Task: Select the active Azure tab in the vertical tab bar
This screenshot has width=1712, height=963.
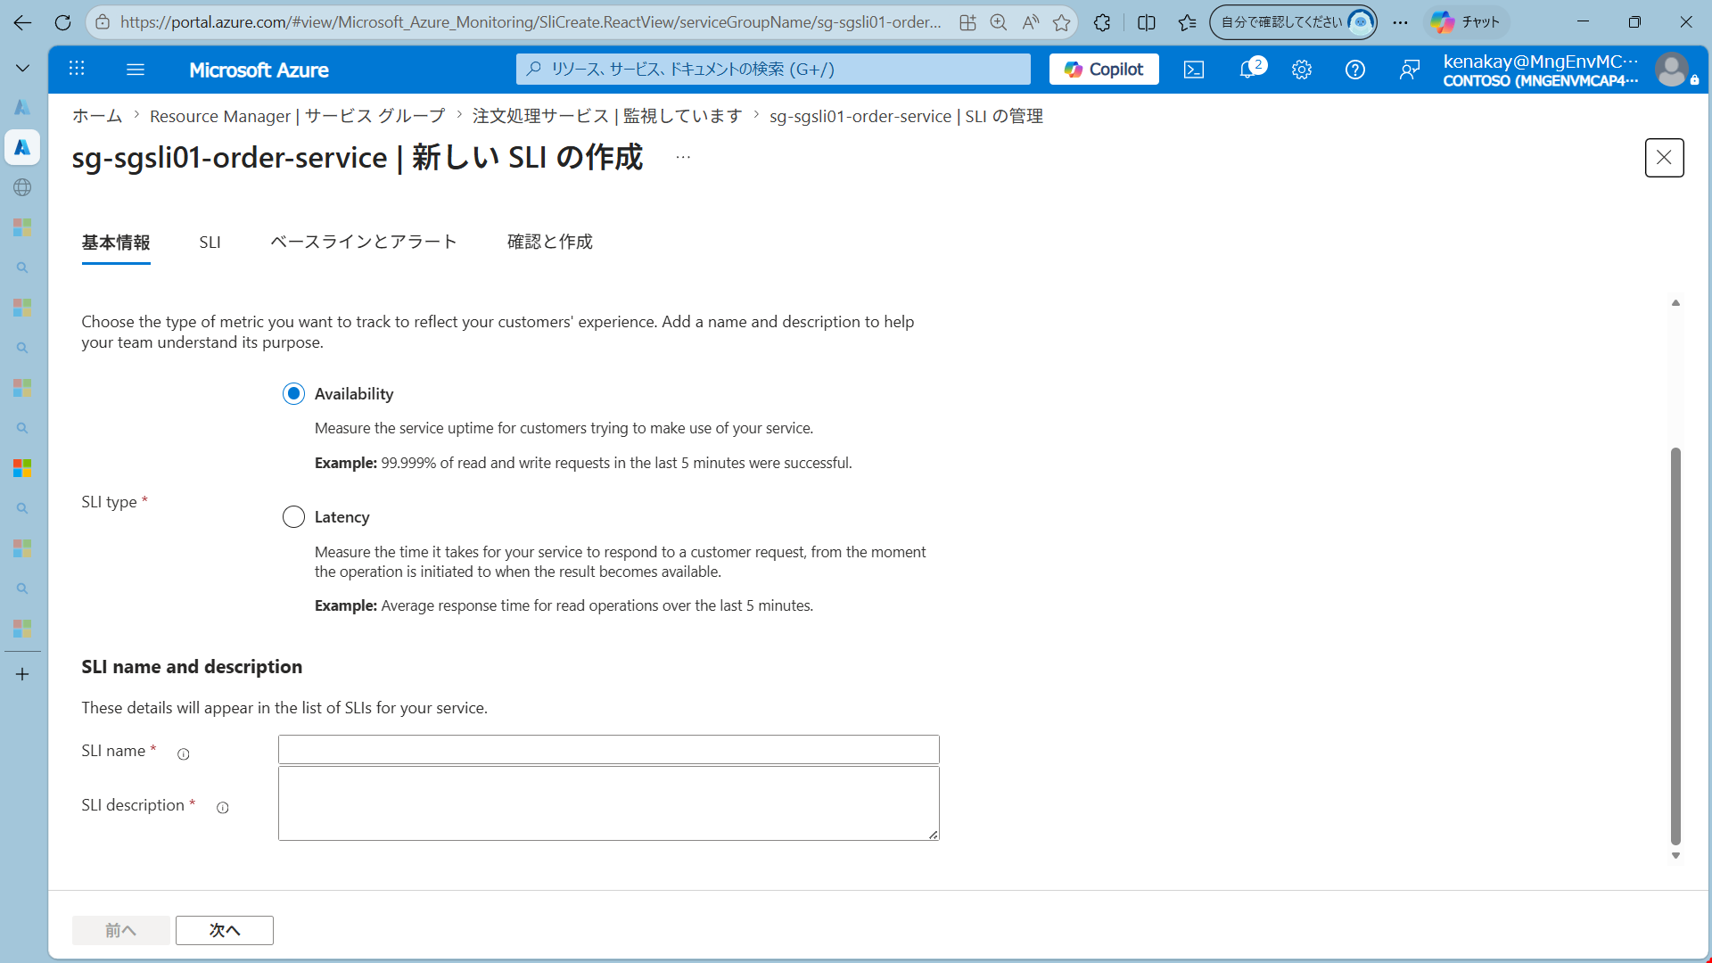Action: (22, 147)
